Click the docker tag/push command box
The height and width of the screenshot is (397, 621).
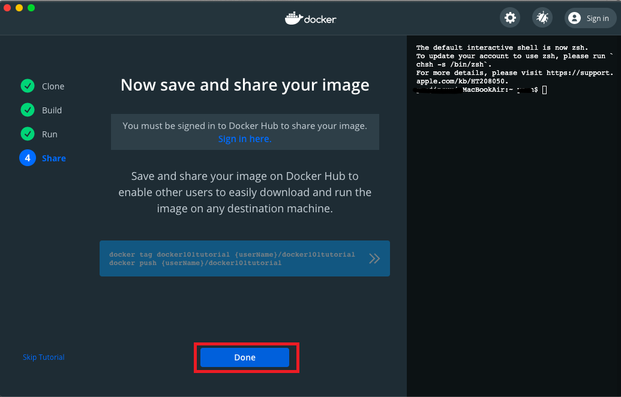(x=245, y=258)
